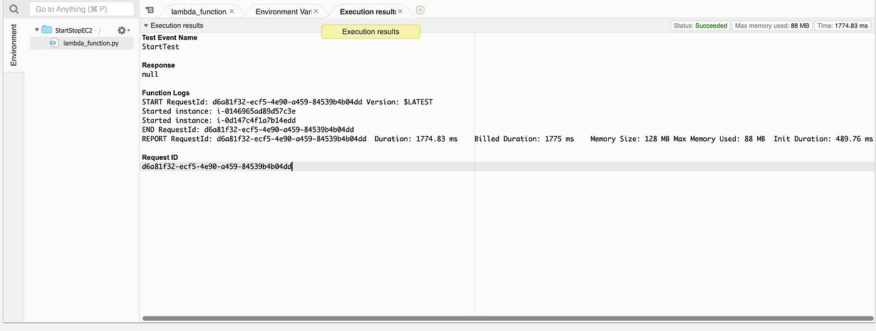Open the environment settings gear menu
The image size is (876, 331).
point(123,30)
